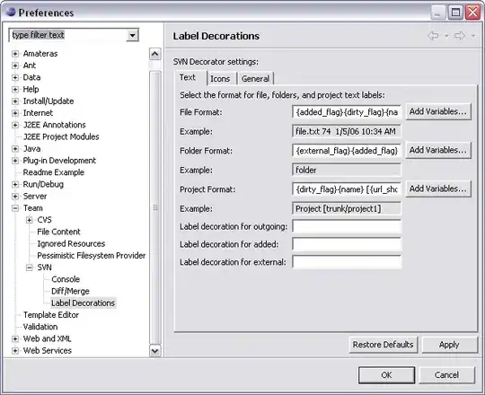
Task: Select Diff/Merge in the preferences tree
Action: [x=70, y=291]
